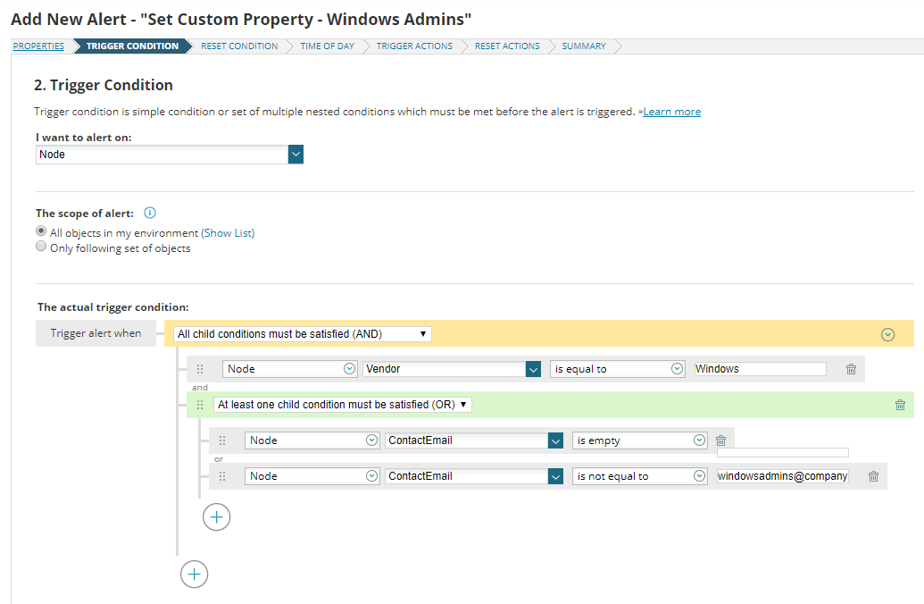Viewport: 924px width, 604px height.
Task: Click info icon beside scope of alert
Action: pyautogui.click(x=150, y=214)
